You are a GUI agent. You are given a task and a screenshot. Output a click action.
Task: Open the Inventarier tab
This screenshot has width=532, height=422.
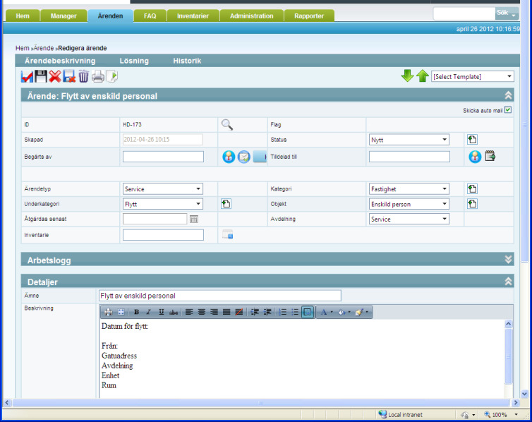point(193,16)
